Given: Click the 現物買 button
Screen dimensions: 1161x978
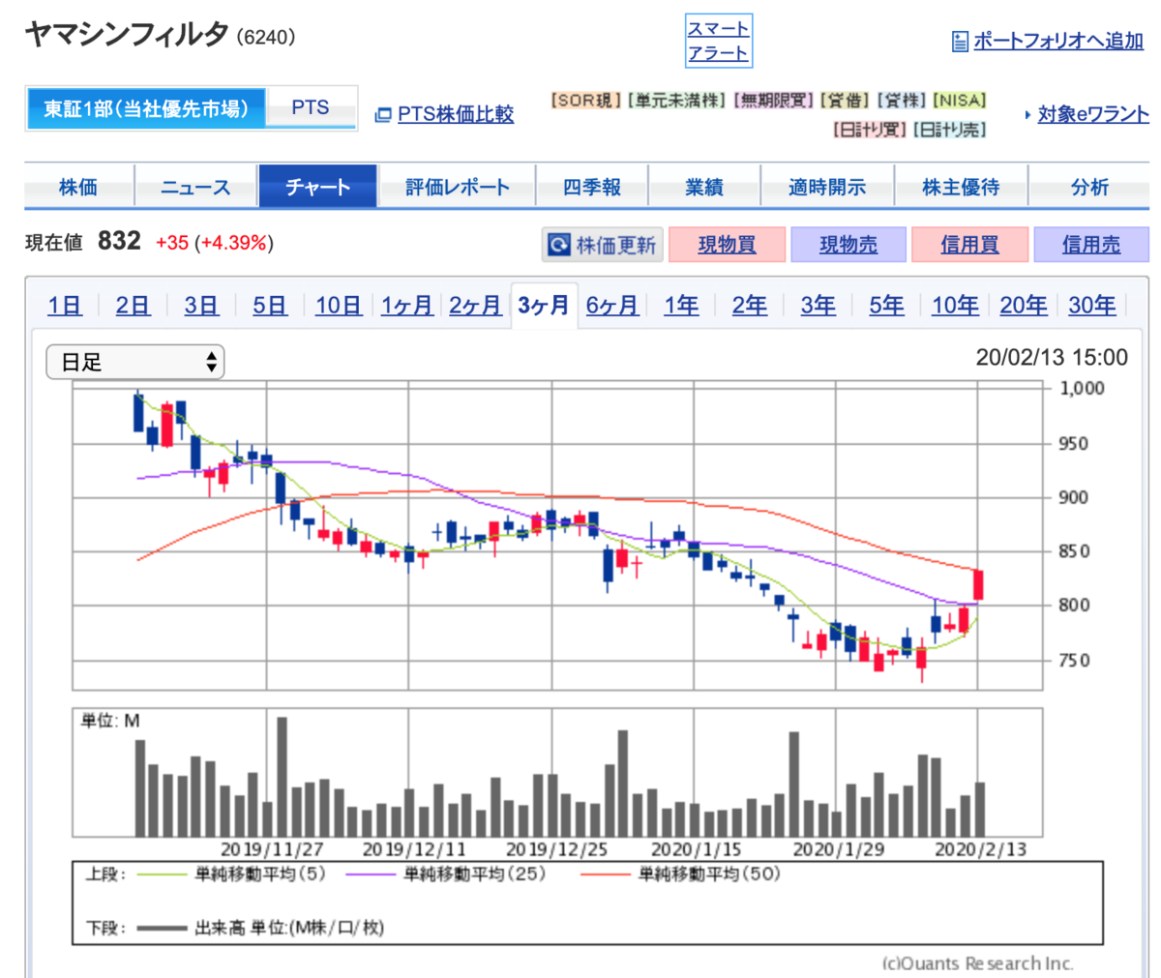Looking at the screenshot, I should pos(727,245).
